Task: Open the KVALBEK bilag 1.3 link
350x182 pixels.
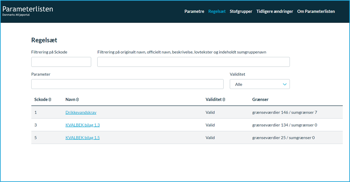Action: pyautogui.click(x=82, y=125)
